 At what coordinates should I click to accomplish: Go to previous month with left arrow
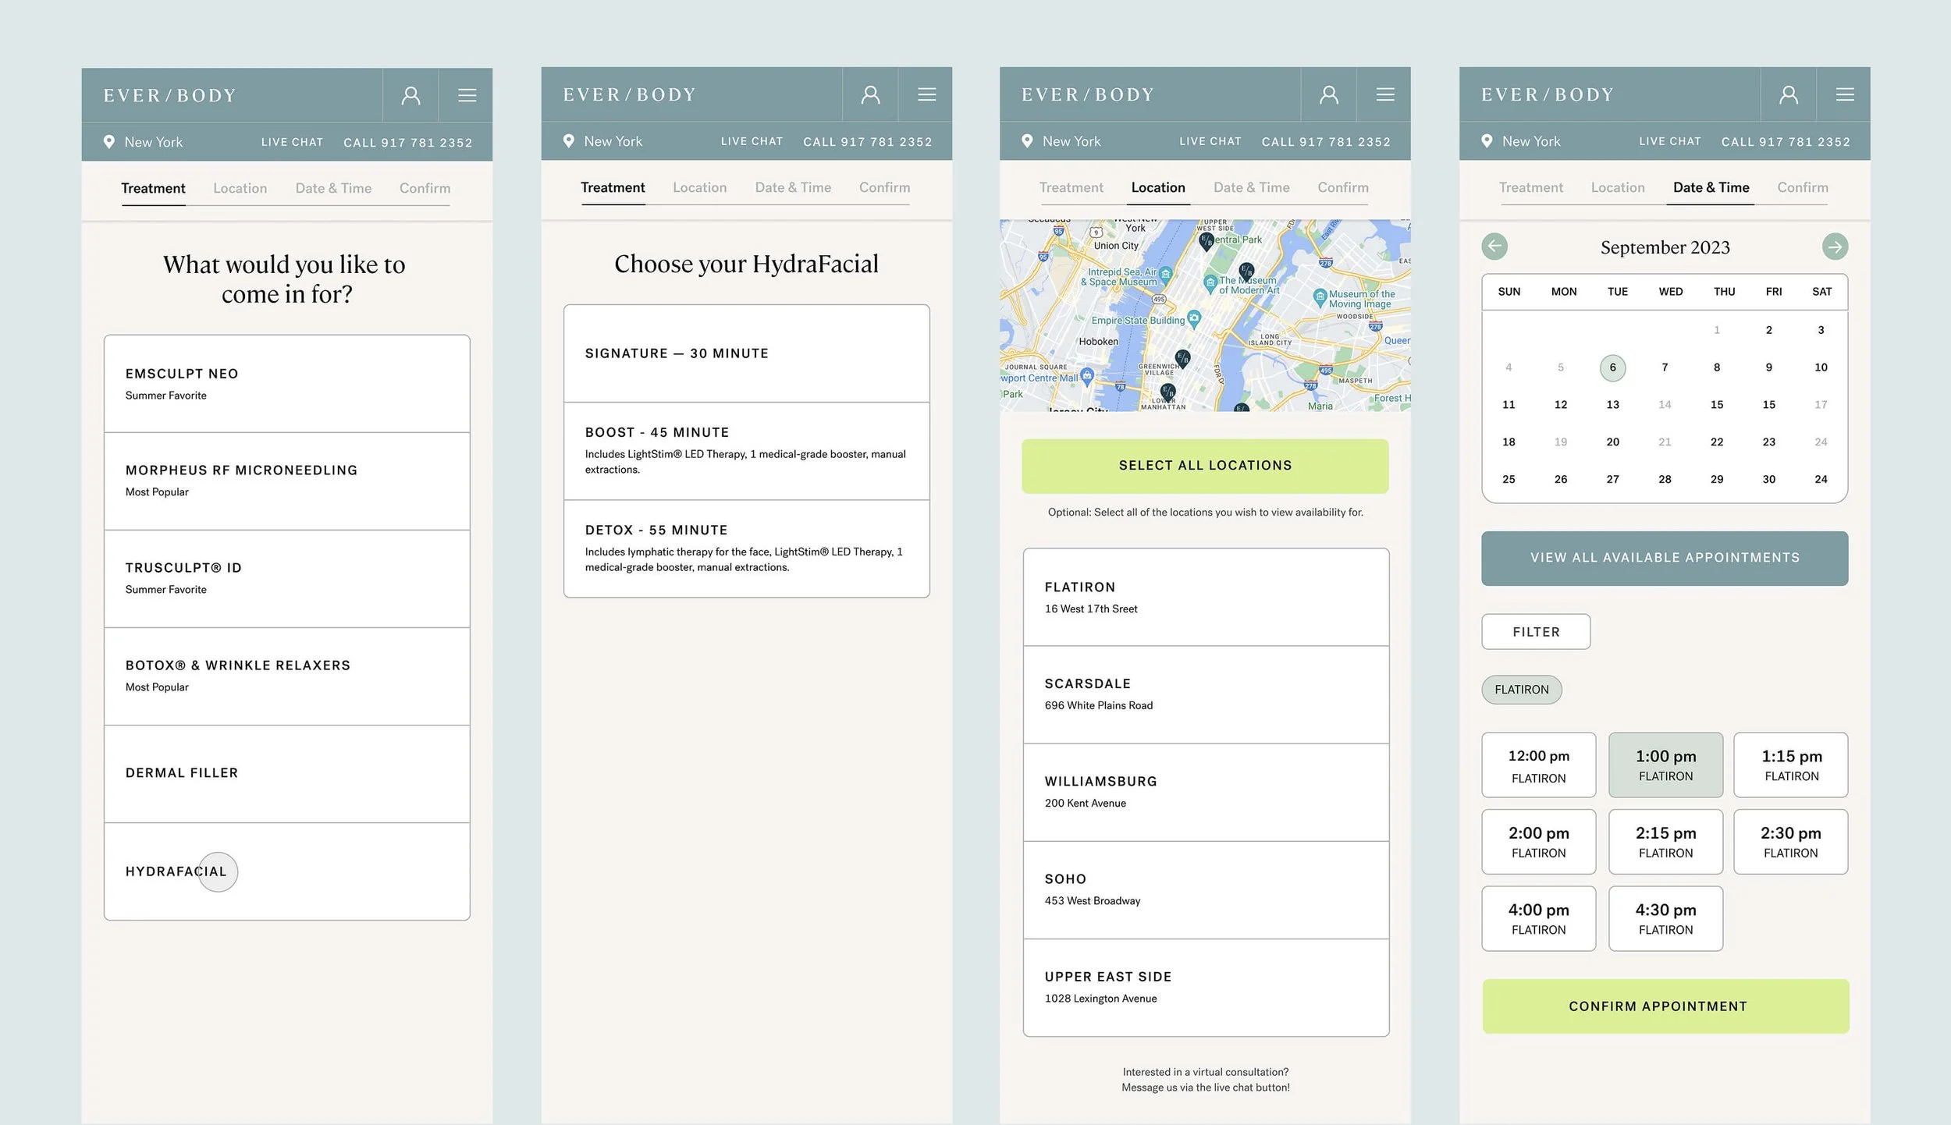(1494, 247)
